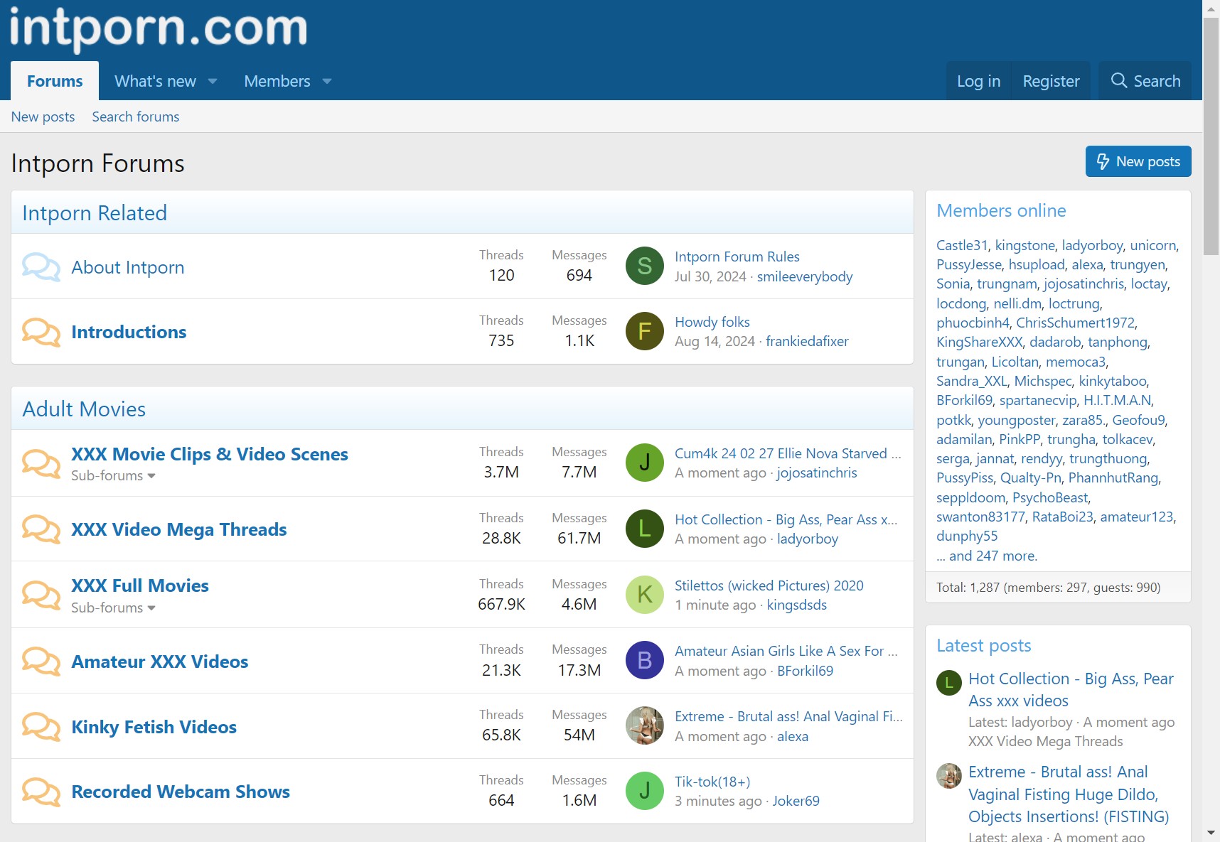Switch to the Forums tab
This screenshot has height=842, width=1220.
[55, 81]
